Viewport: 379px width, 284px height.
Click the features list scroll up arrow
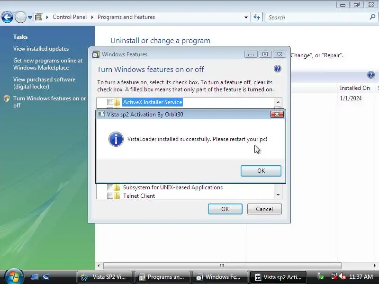(x=278, y=102)
